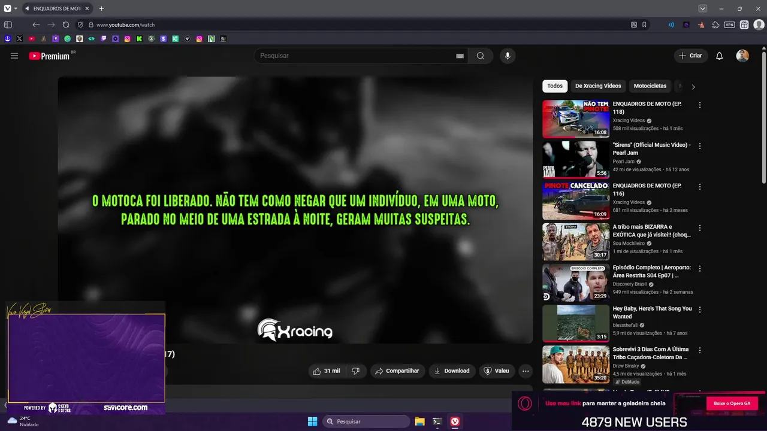Viewport: 767px width, 431px height.
Task: Open options for Sirens Pearl Jam video
Action: [x=700, y=146]
